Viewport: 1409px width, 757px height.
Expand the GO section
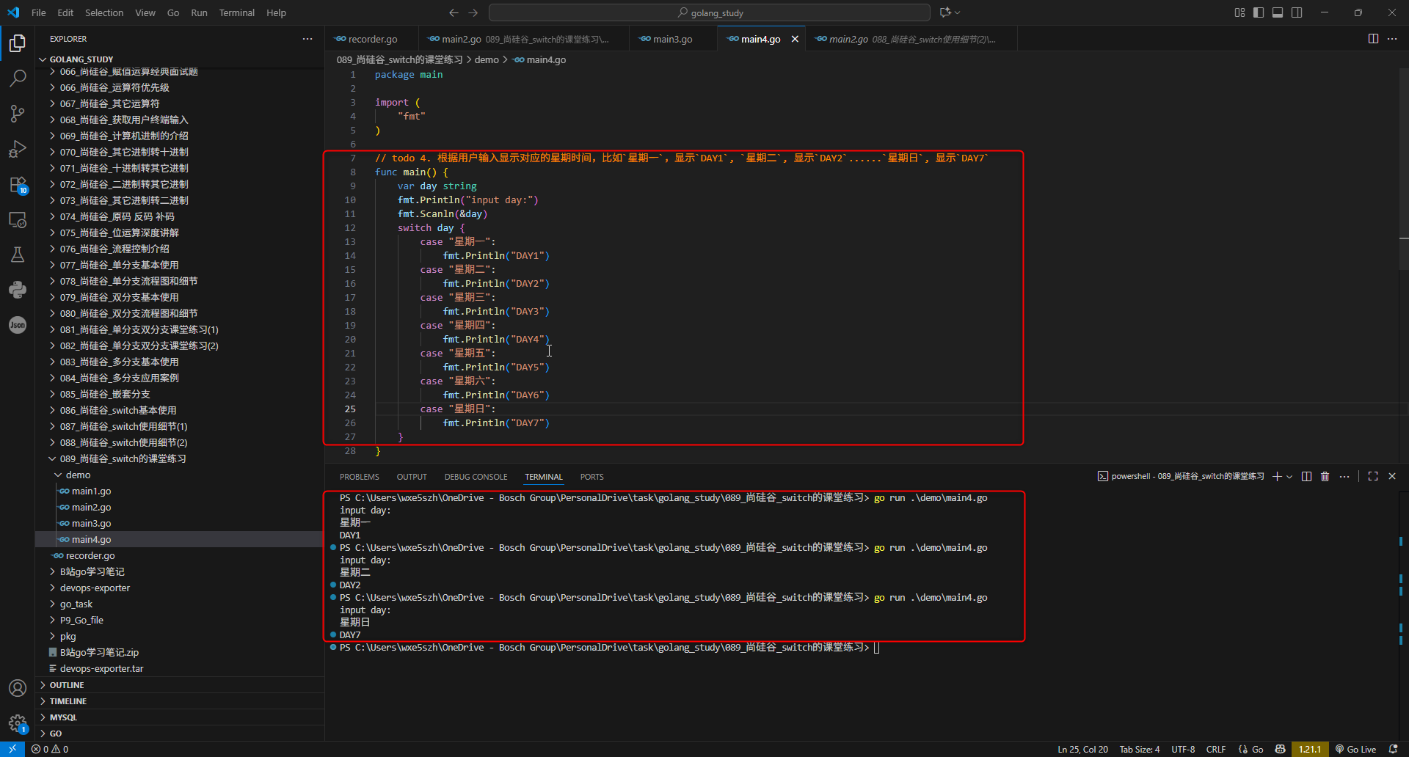click(x=180, y=734)
